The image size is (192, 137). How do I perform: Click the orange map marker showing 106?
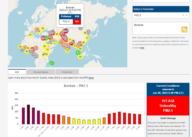coord(61,41)
